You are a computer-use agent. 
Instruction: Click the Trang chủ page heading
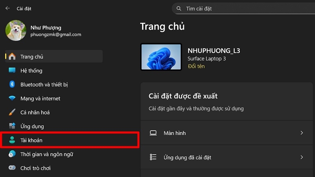click(x=162, y=26)
